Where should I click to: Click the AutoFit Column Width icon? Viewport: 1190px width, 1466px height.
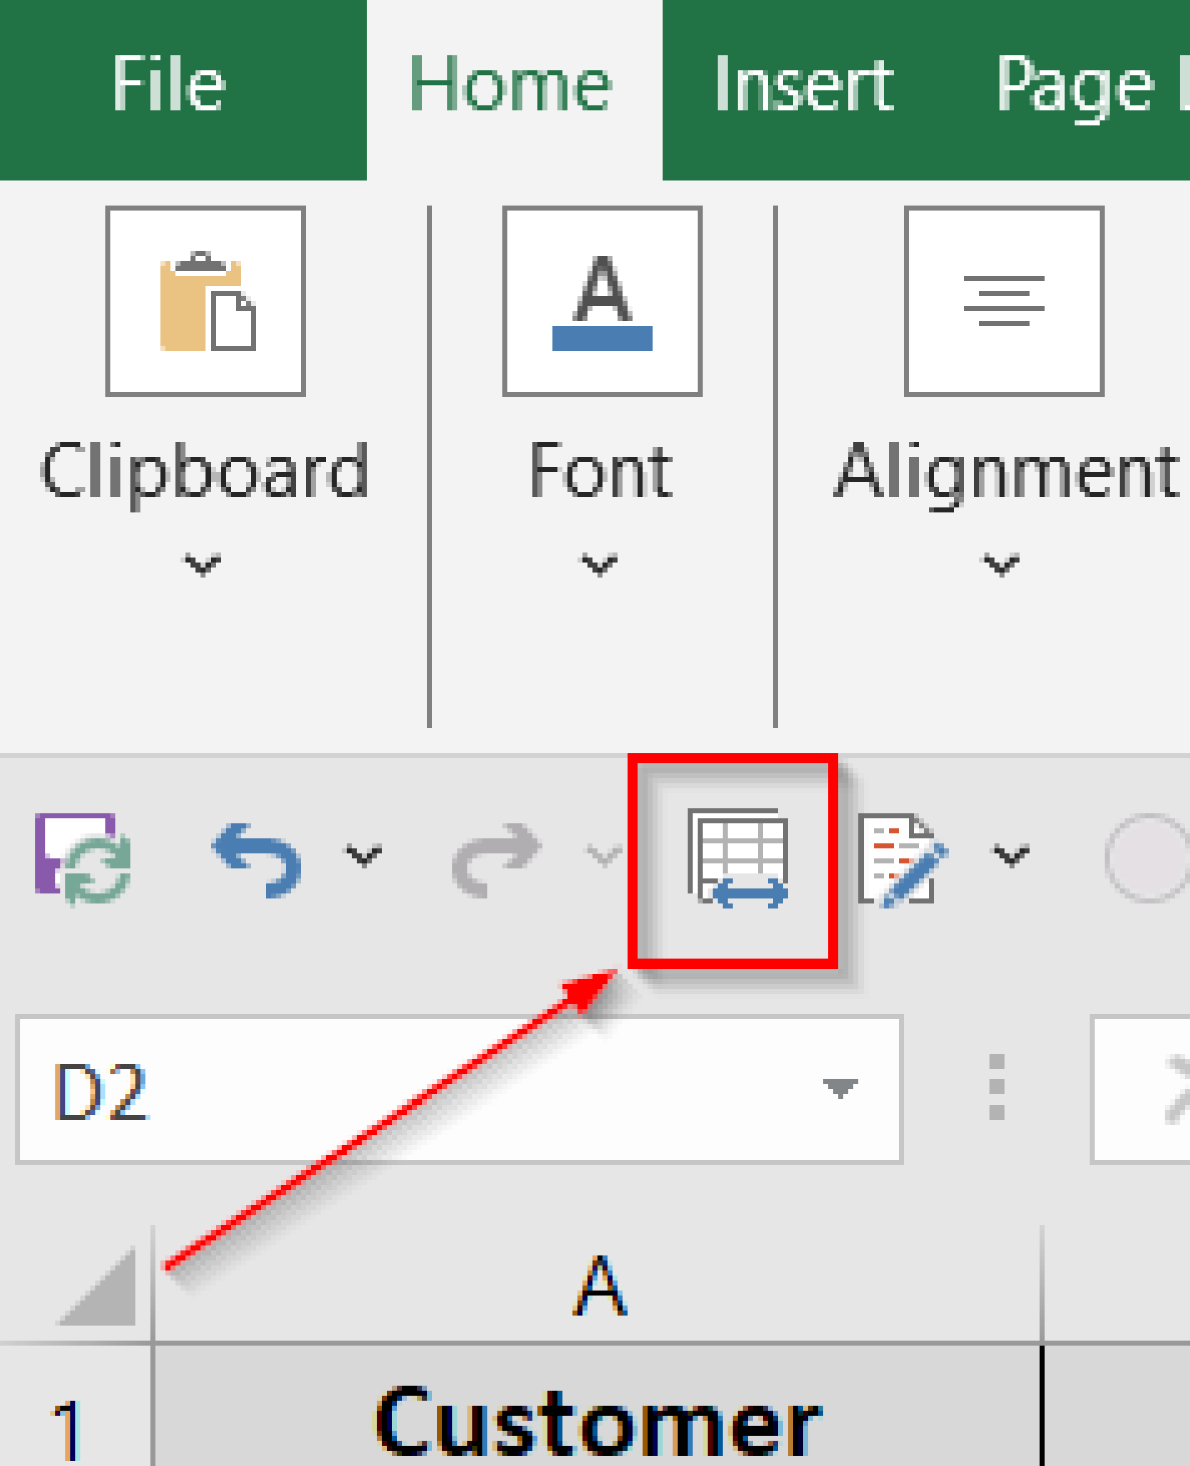tap(738, 858)
